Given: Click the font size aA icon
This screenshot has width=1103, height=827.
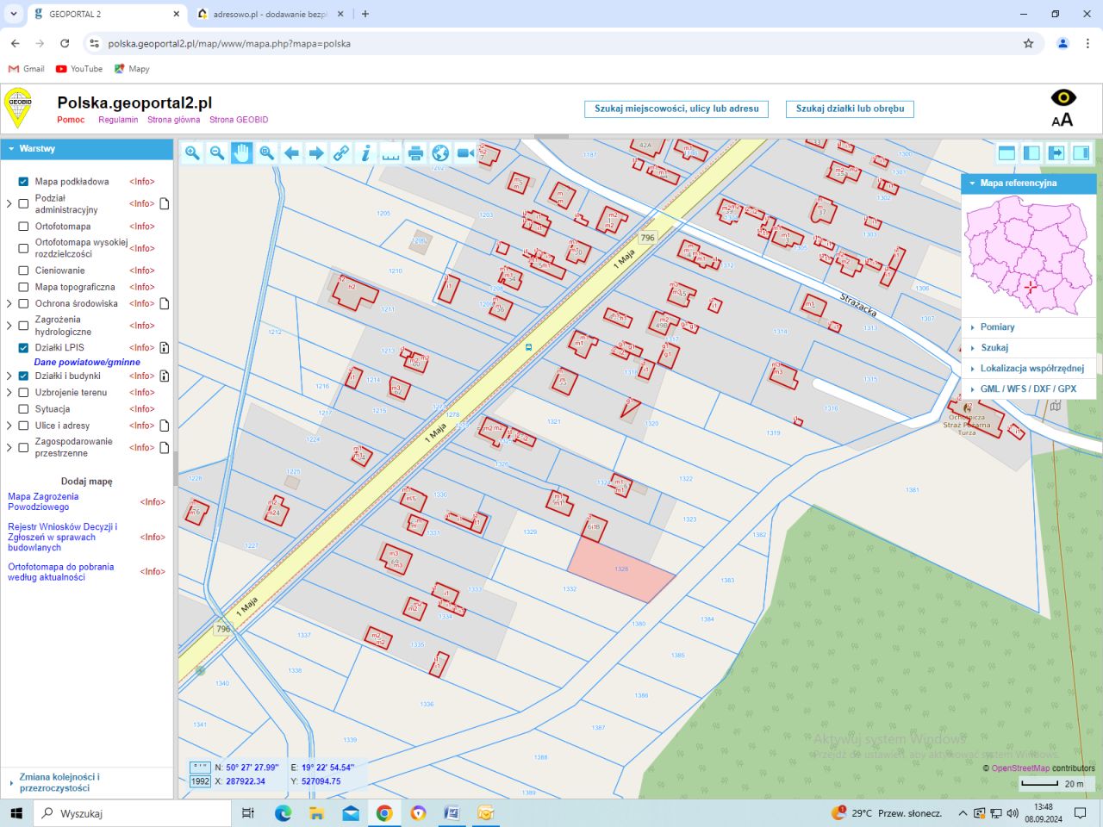Looking at the screenshot, I should tap(1062, 120).
